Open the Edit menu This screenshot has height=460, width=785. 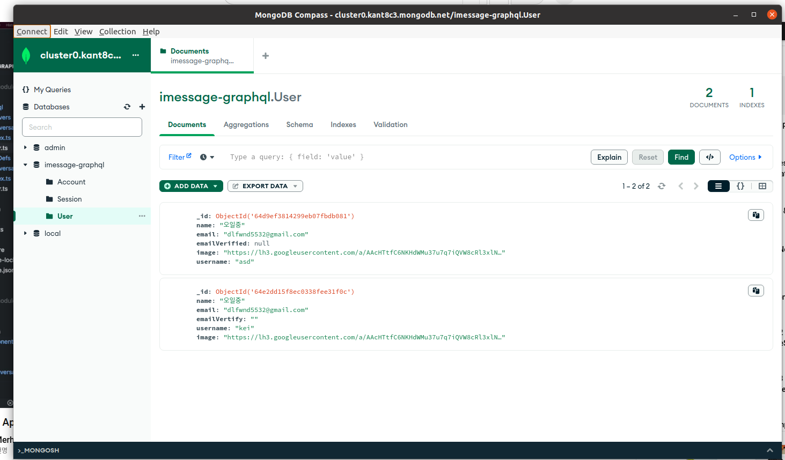(x=61, y=32)
